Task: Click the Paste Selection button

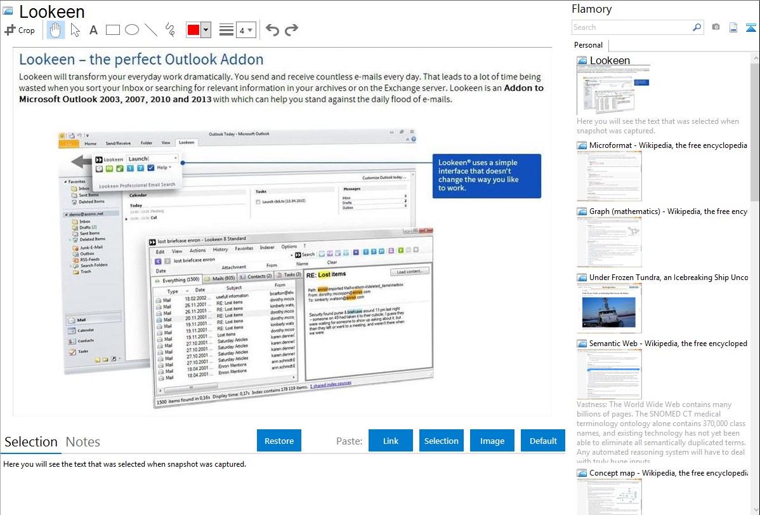Action: pyautogui.click(x=441, y=441)
